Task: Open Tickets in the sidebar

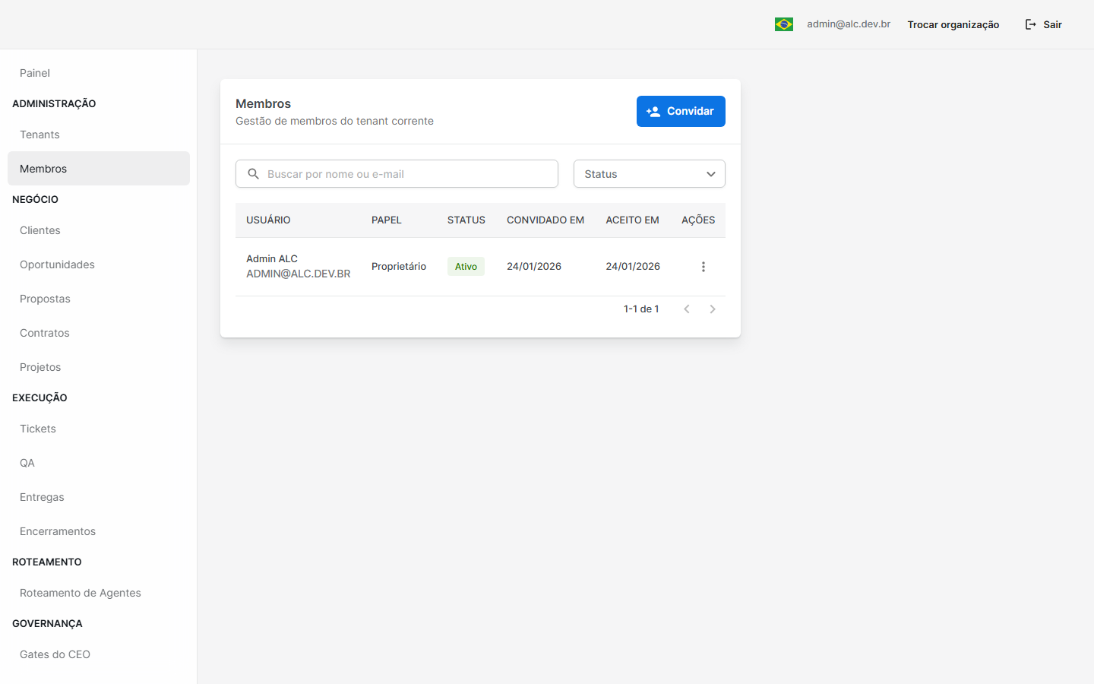Action: point(99,429)
